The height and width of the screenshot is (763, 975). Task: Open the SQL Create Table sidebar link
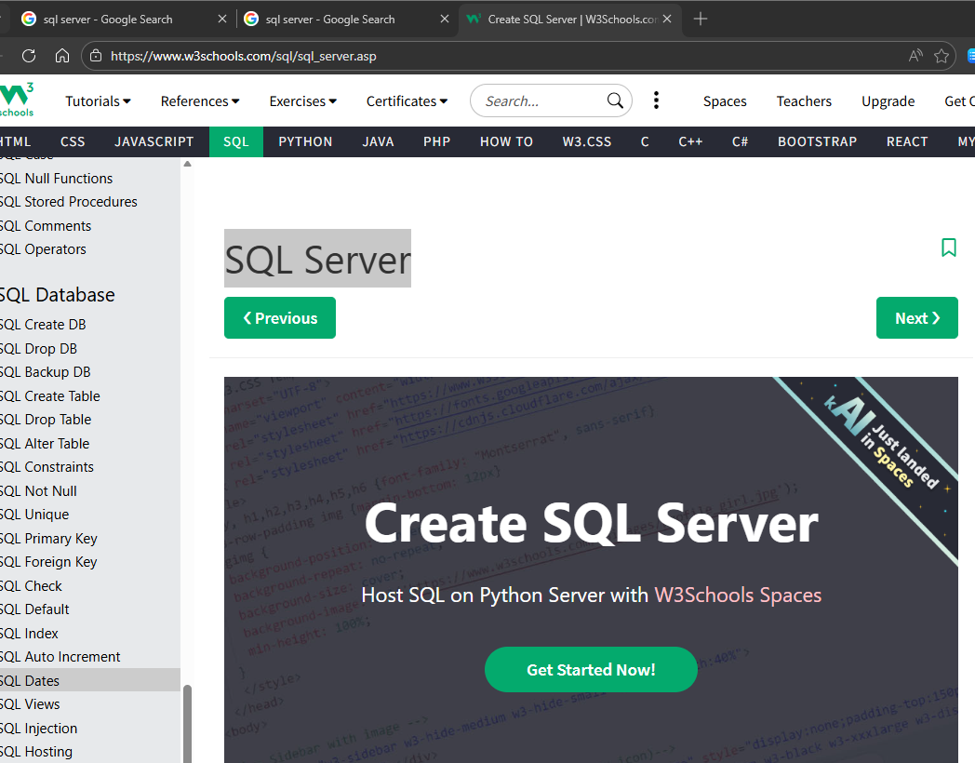point(50,396)
